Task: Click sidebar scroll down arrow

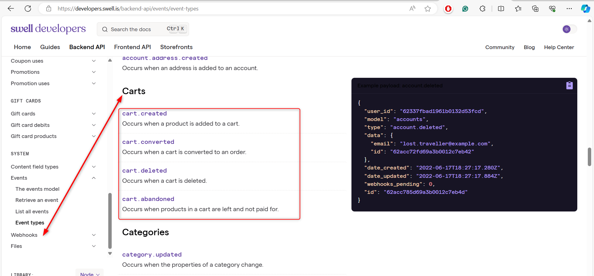Action: [110, 253]
